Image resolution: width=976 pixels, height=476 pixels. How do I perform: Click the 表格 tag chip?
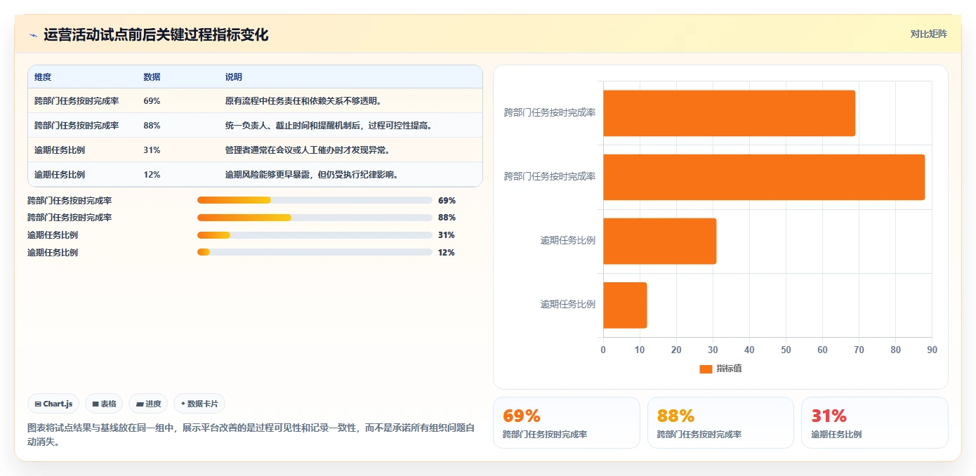pos(104,404)
